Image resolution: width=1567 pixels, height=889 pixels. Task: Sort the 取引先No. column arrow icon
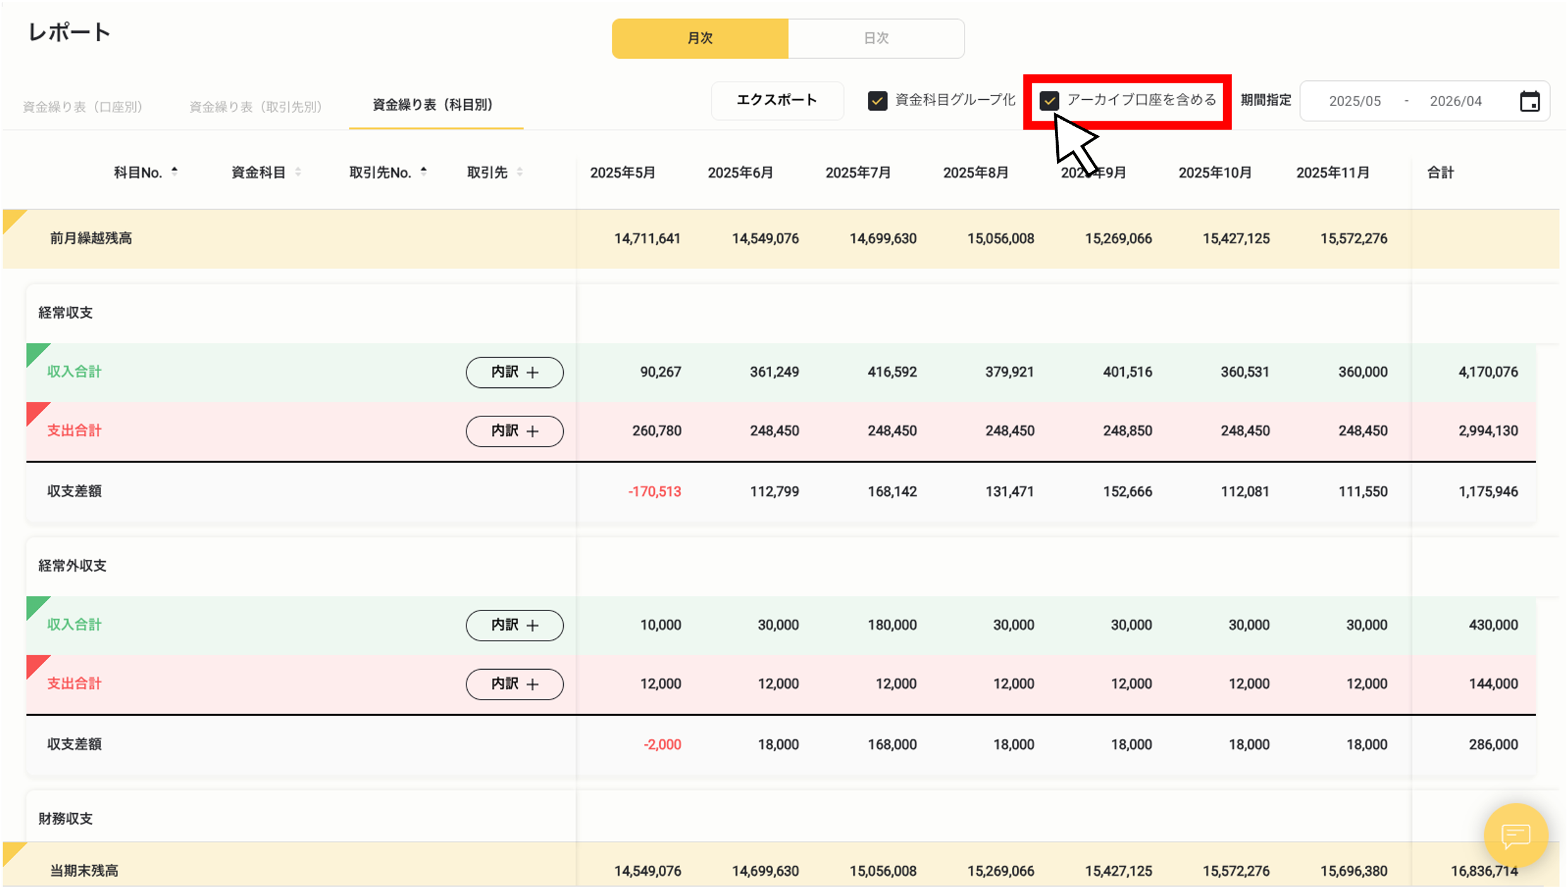(423, 170)
